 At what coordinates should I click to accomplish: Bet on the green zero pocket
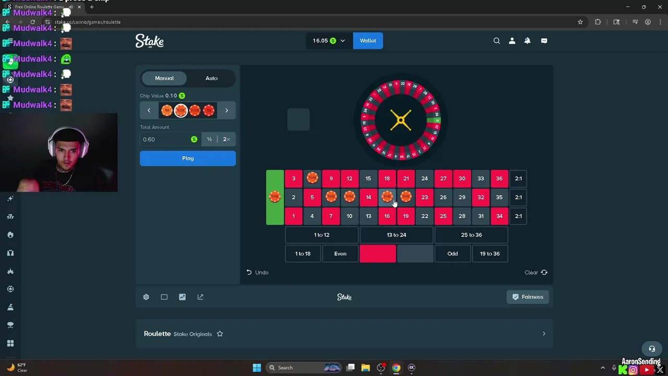275,197
